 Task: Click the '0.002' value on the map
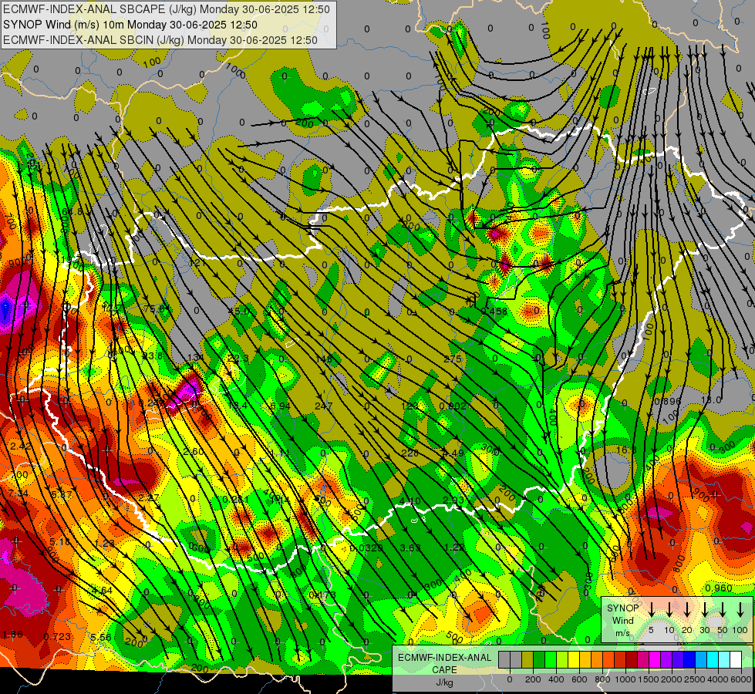point(453,406)
